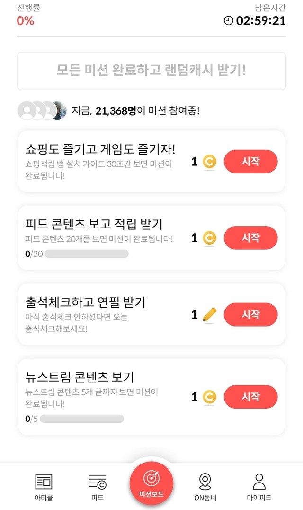Open the 마이피드 profile icon

click(x=259, y=482)
